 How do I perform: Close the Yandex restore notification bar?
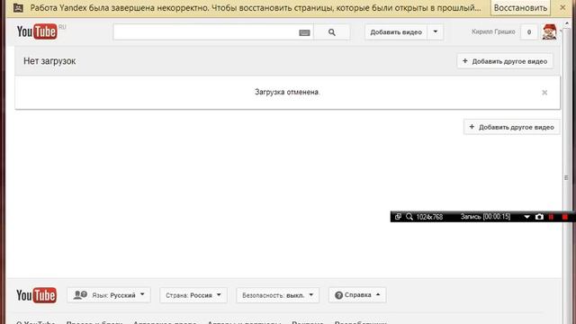562,7
